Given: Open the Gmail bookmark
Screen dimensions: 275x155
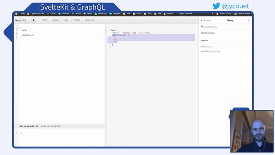Looking at the screenshot, I should [x=51, y=13].
